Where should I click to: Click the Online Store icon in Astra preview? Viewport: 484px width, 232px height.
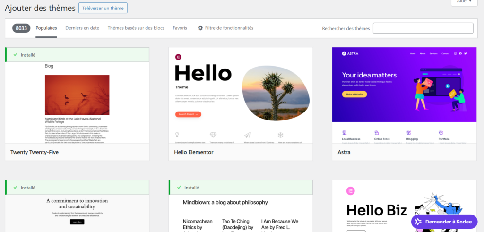376,133
